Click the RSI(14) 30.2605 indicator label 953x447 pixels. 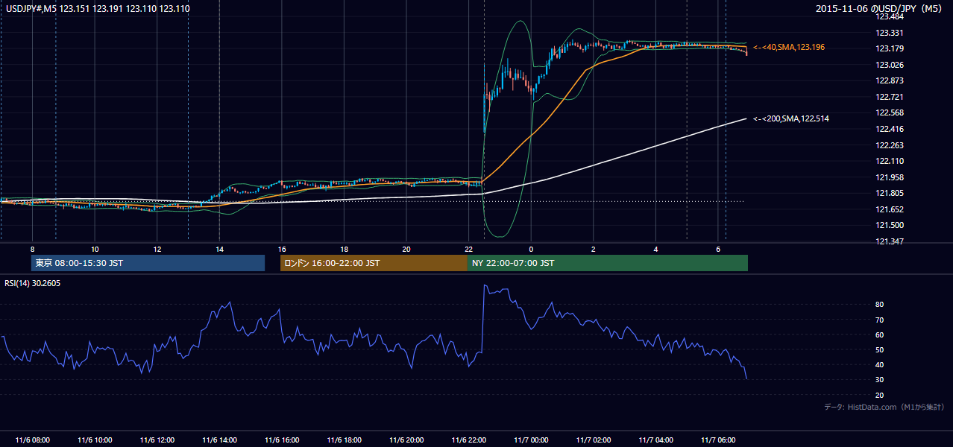(32, 283)
